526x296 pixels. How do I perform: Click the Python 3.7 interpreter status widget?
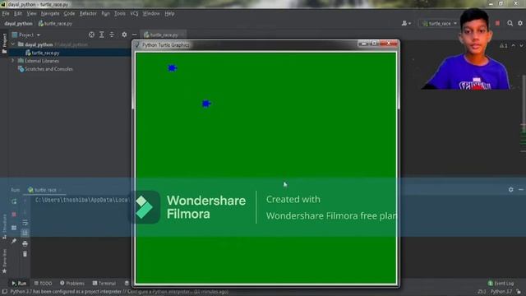pos(501,292)
